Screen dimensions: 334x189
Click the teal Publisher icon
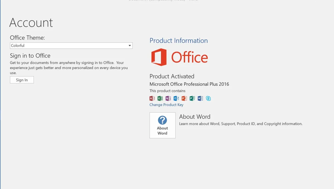click(192, 98)
